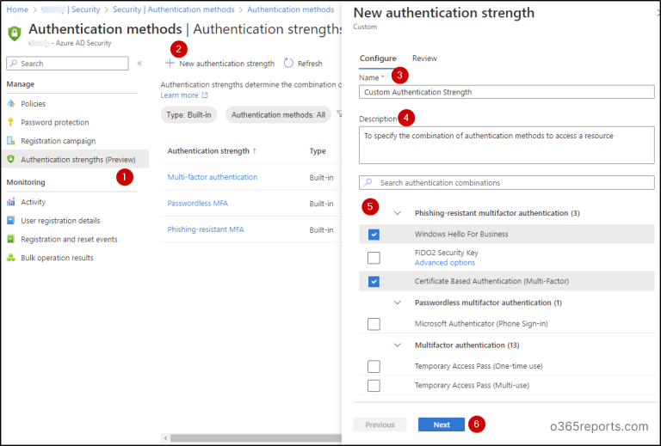
Task: Open Bulk operation results
Action: coord(57,258)
